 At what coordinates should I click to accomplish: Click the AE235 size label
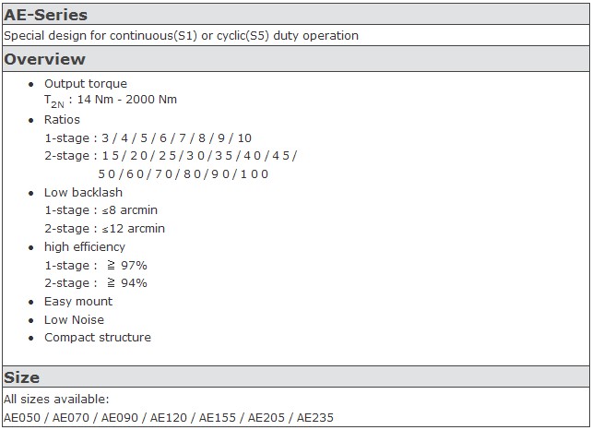tap(314, 417)
